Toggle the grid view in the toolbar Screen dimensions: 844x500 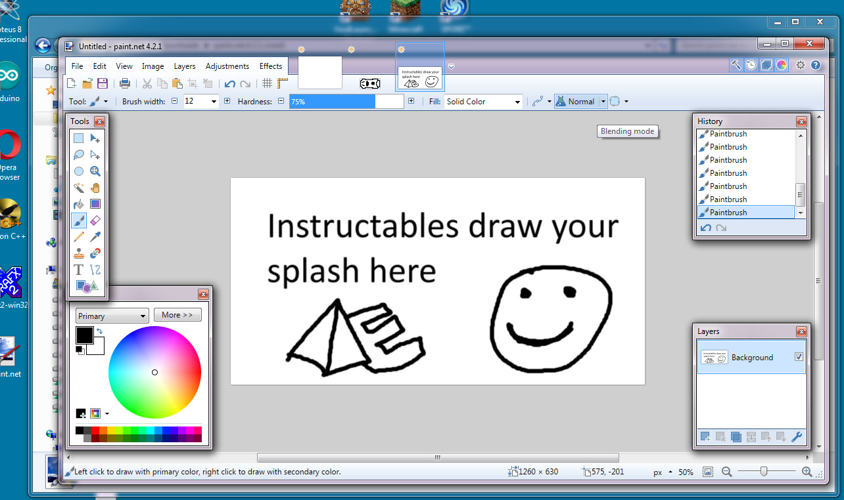(267, 83)
